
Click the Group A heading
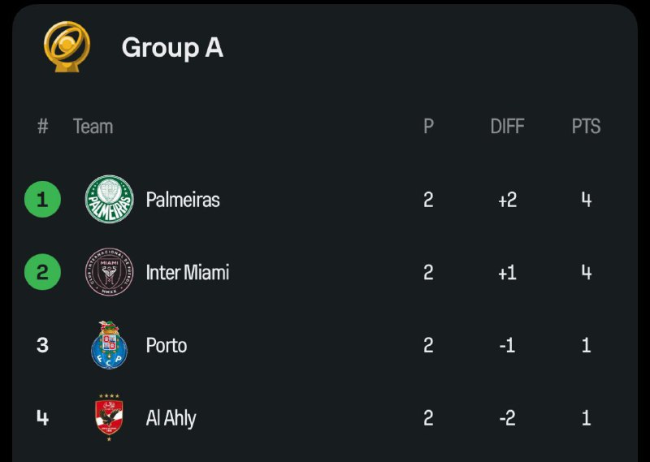172,48
